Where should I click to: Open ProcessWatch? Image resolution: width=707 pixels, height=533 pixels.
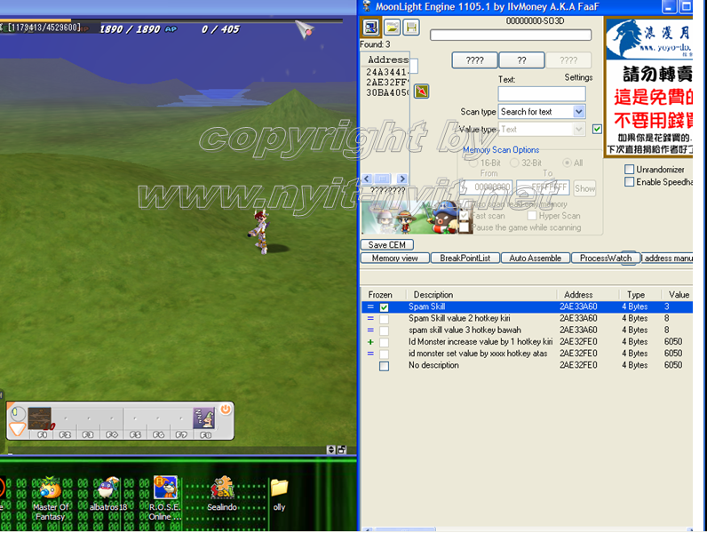pyautogui.click(x=606, y=258)
